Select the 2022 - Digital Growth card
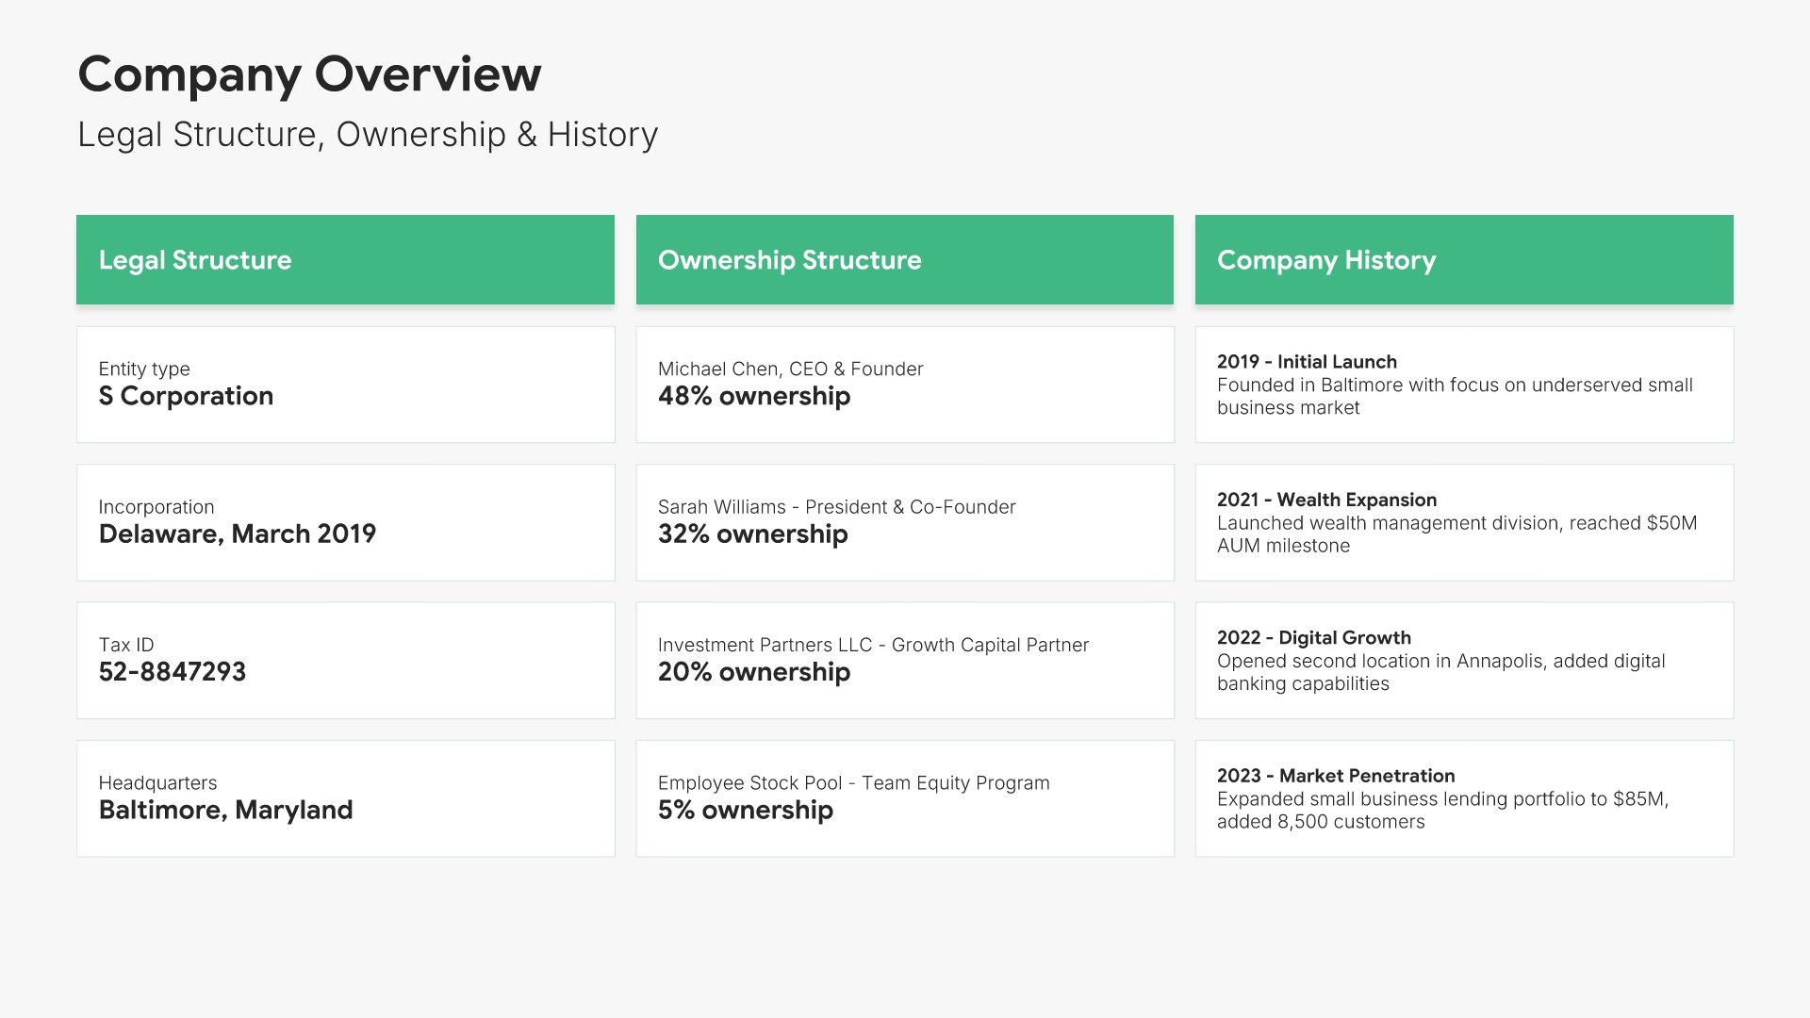1810x1018 pixels. 1463,660
